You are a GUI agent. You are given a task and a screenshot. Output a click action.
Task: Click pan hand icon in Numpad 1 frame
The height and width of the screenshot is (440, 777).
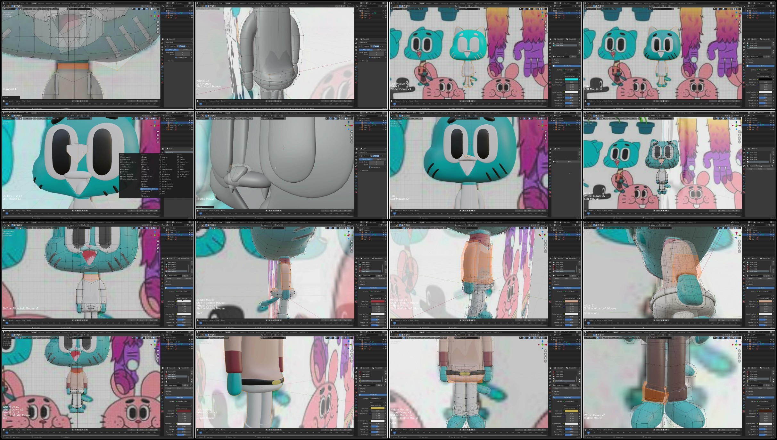tap(158, 26)
